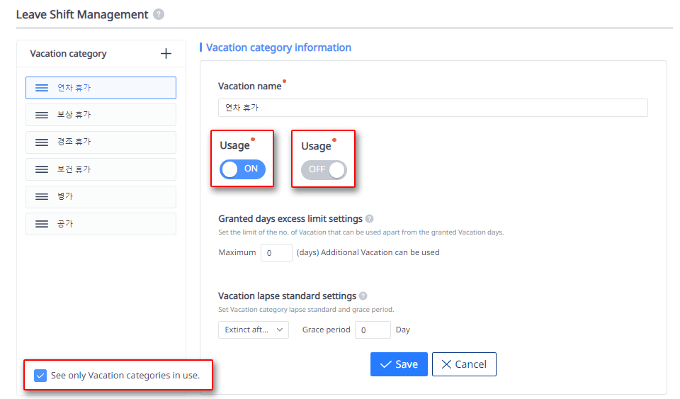Grab the drag handle icon of 연차 휴가
The height and width of the screenshot is (399, 680).
[42, 88]
